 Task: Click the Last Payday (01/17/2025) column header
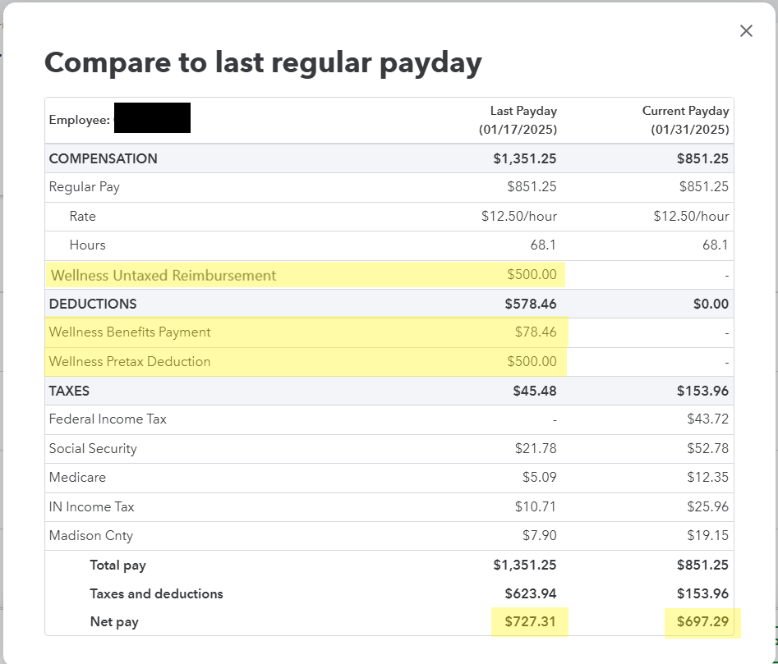pos(518,120)
